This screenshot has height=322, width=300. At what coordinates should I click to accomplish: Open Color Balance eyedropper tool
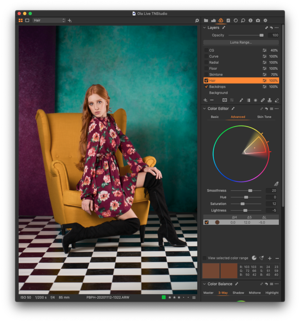(x=237, y=284)
